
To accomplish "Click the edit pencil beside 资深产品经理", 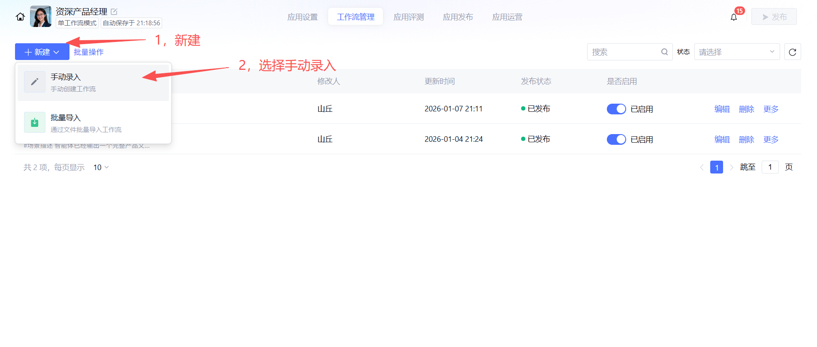I will 114,12.
